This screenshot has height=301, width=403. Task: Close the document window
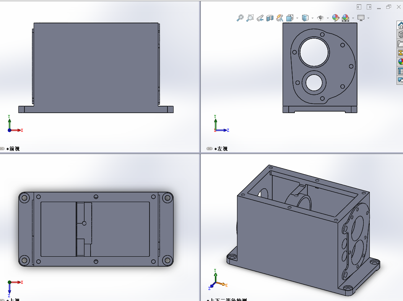tap(399, 7)
